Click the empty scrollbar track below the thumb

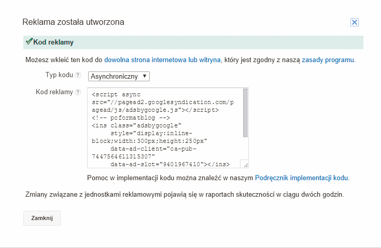(245, 149)
